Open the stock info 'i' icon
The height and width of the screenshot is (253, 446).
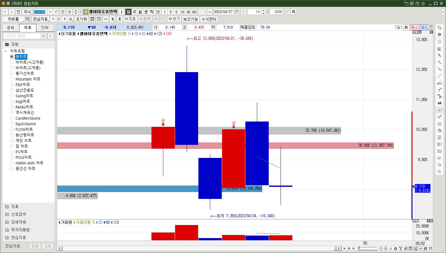point(122,12)
